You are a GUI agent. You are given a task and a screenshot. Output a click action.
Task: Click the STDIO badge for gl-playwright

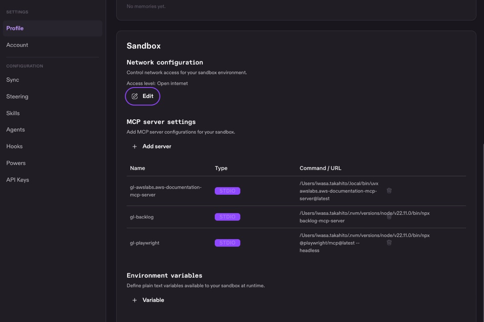227,243
